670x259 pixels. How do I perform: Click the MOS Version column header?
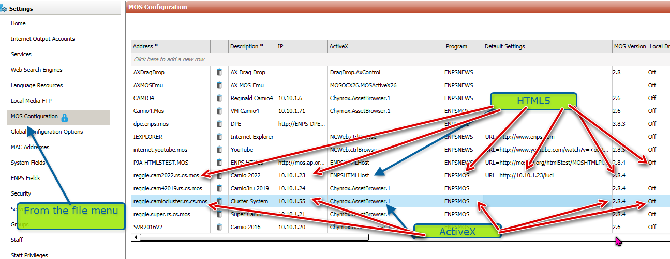pyautogui.click(x=629, y=46)
